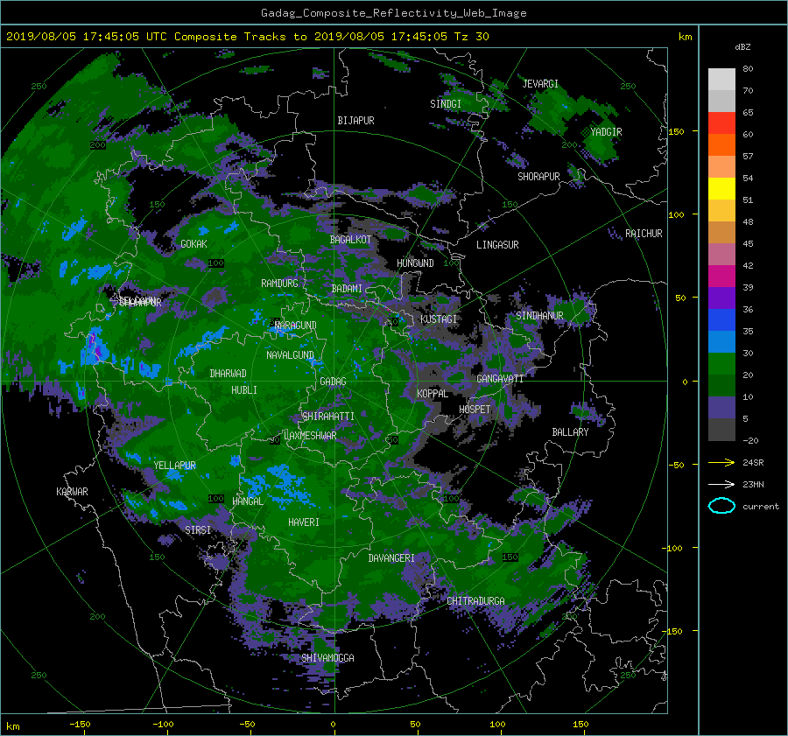Click the BIJAPUR city label
Image resolution: width=788 pixels, height=736 pixels.
click(355, 121)
